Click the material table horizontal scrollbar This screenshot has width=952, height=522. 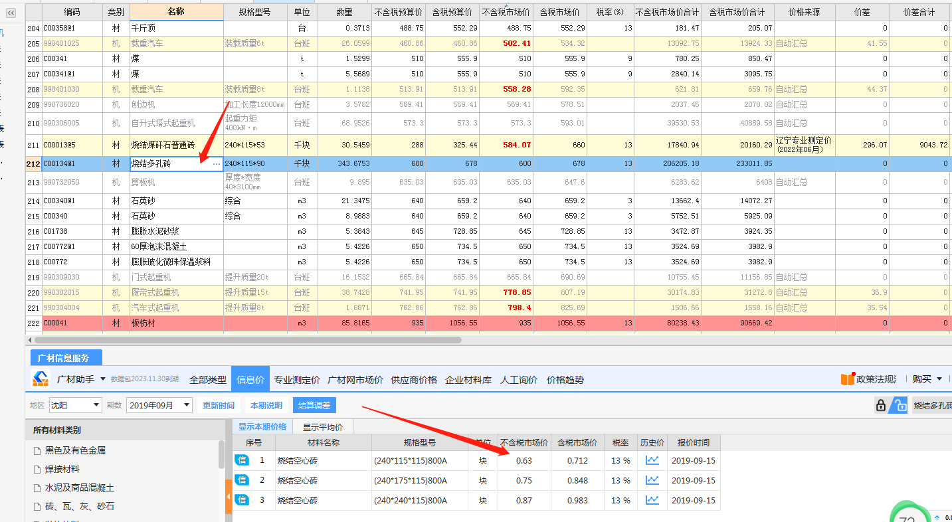pos(248,339)
